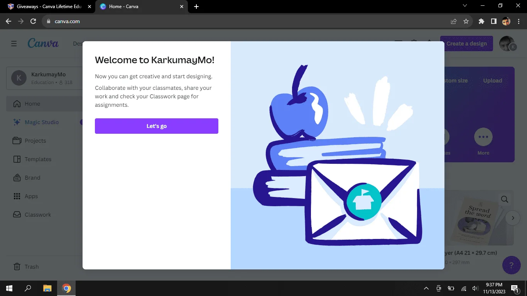This screenshot has height=296, width=527.
Task: Bookmark this page with the star icon
Action: 466,22
